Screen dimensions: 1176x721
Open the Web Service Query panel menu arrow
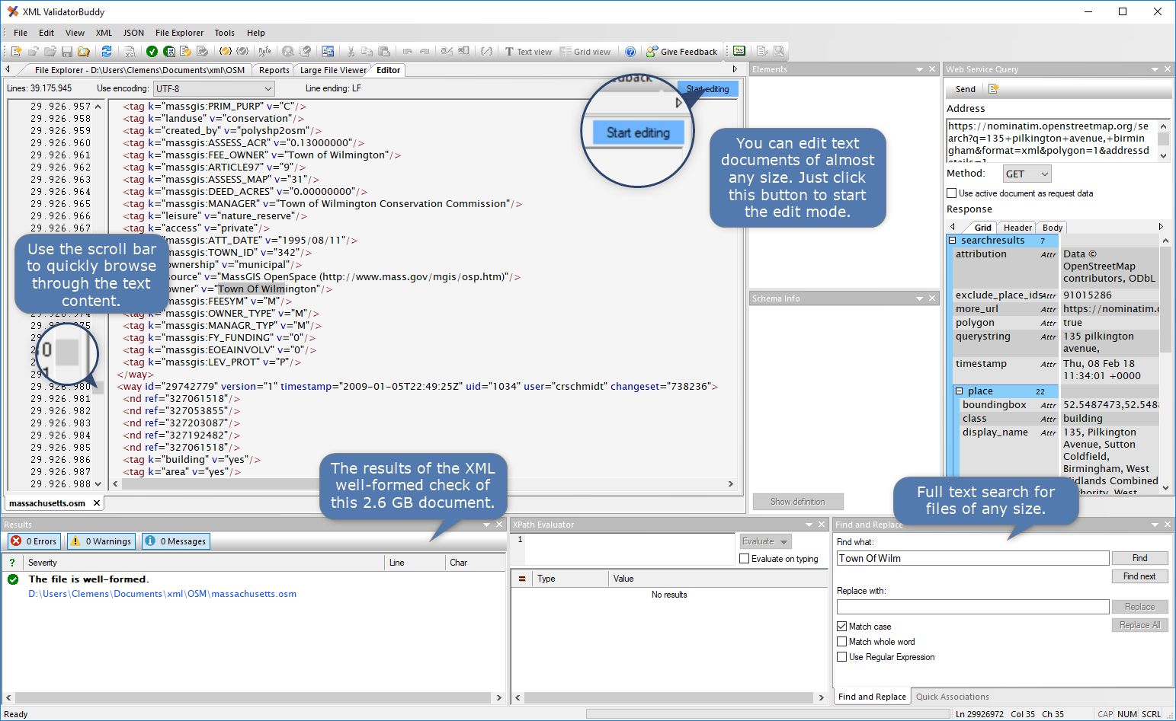pos(1155,69)
